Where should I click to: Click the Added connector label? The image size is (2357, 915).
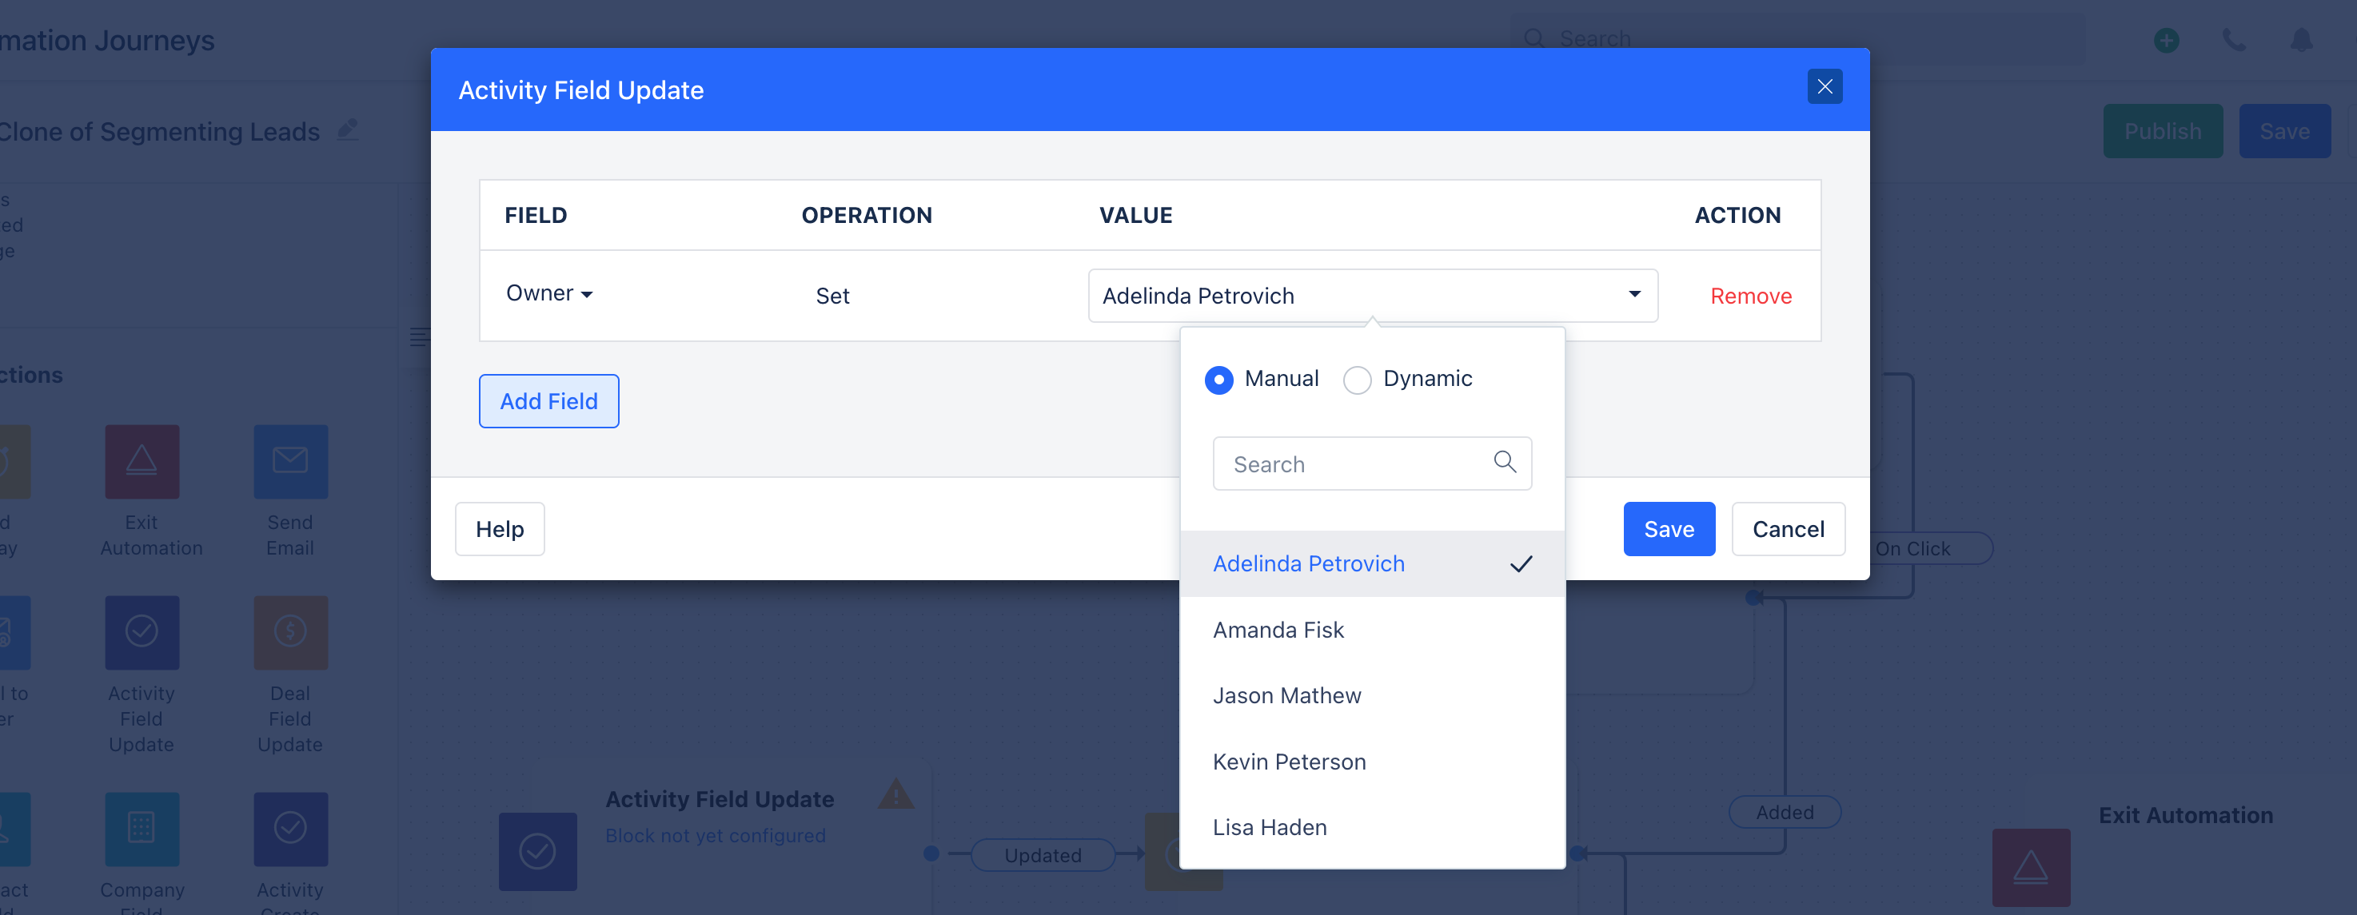pyautogui.click(x=1785, y=812)
